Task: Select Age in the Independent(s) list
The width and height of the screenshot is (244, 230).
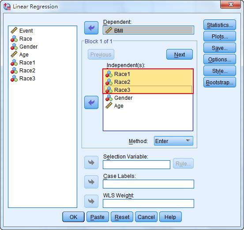Action: click(x=148, y=106)
